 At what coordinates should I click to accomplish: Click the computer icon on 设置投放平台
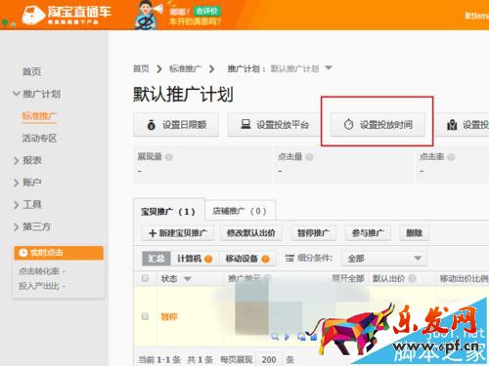(245, 124)
